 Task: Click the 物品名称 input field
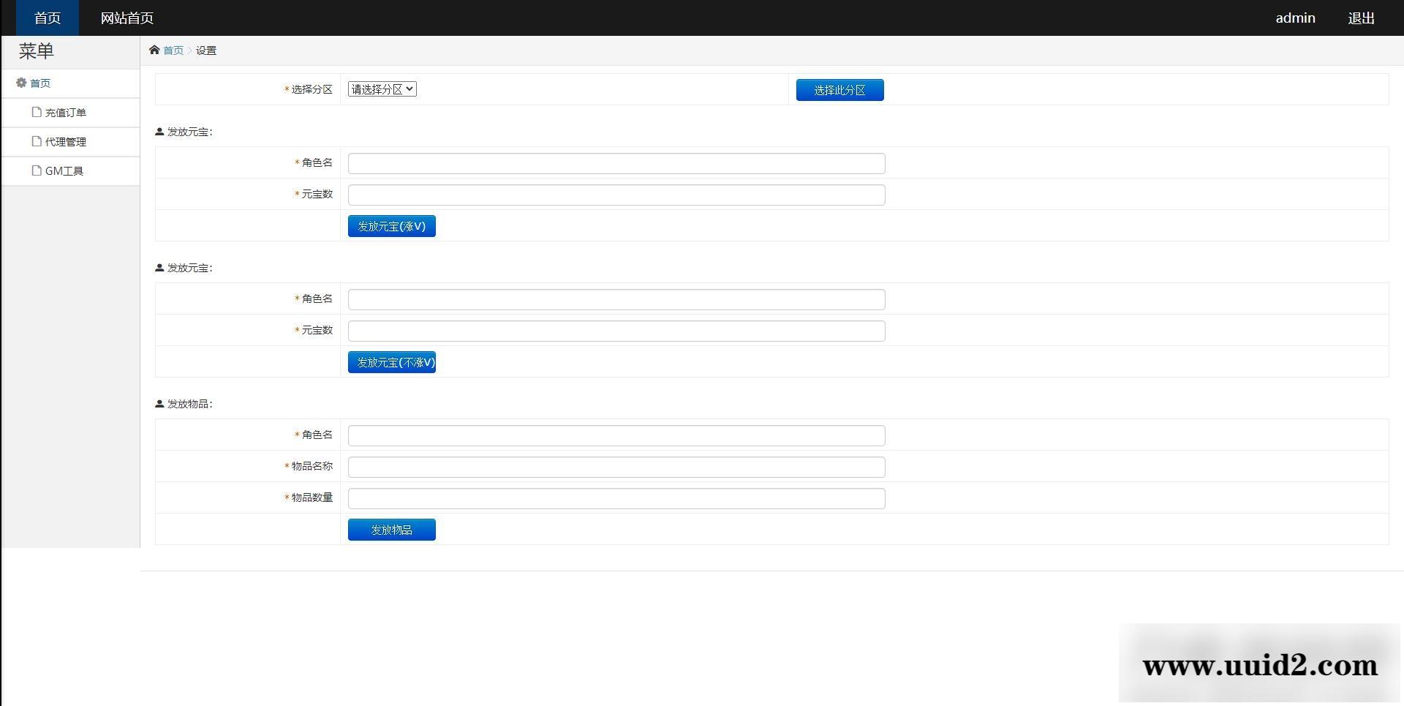(x=616, y=467)
